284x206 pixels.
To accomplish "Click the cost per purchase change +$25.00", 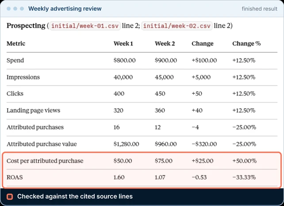I will 203,161.
